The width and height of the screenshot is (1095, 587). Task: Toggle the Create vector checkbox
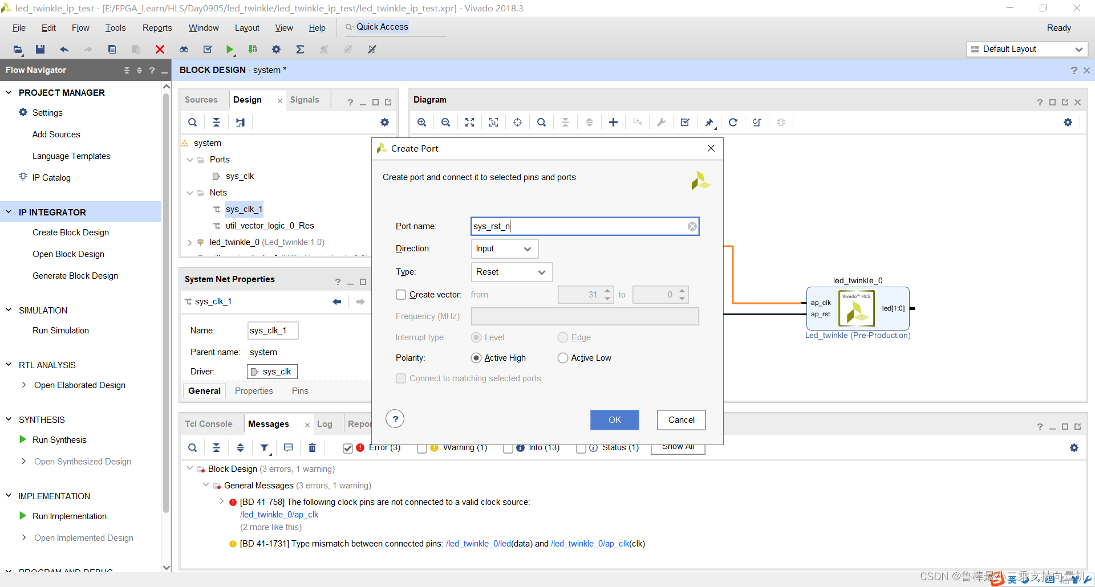[401, 295]
